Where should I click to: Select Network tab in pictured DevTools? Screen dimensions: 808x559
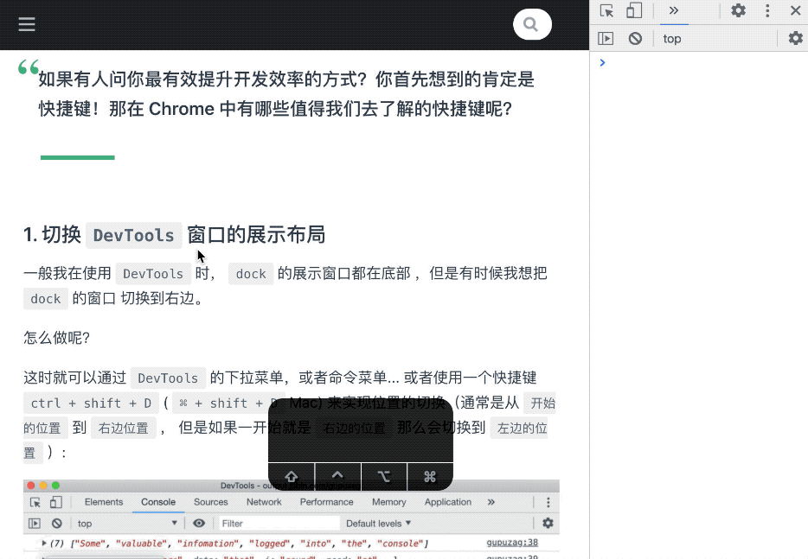tap(264, 502)
